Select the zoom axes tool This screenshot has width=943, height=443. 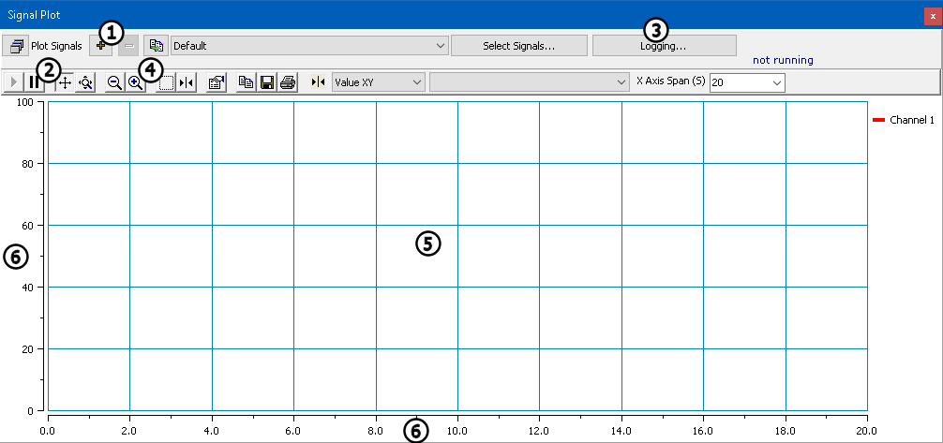pos(85,82)
